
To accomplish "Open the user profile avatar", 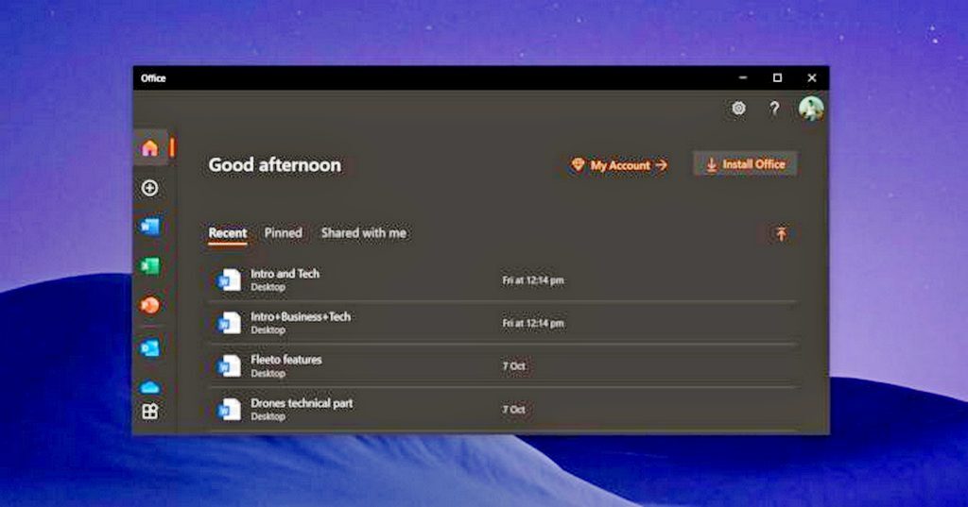I will tap(810, 109).
